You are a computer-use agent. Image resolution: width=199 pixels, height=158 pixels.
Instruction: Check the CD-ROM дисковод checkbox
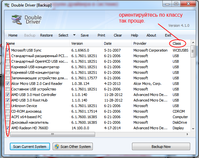click(x=8, y=111)
